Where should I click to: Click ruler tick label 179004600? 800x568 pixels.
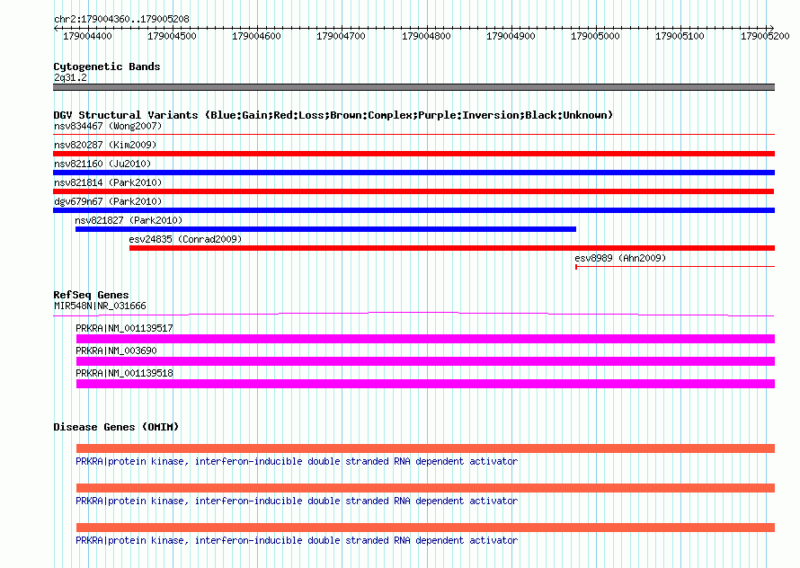click(257, 36)
